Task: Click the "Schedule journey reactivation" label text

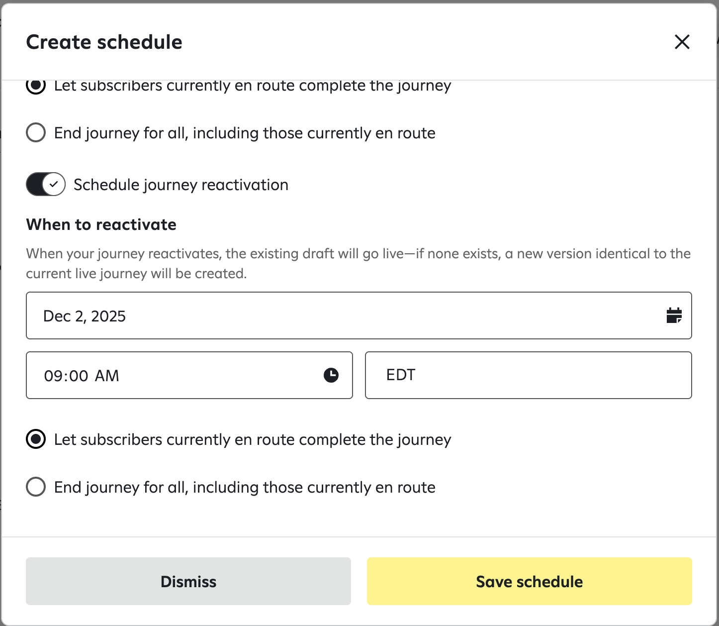Action: coord(181,185)
